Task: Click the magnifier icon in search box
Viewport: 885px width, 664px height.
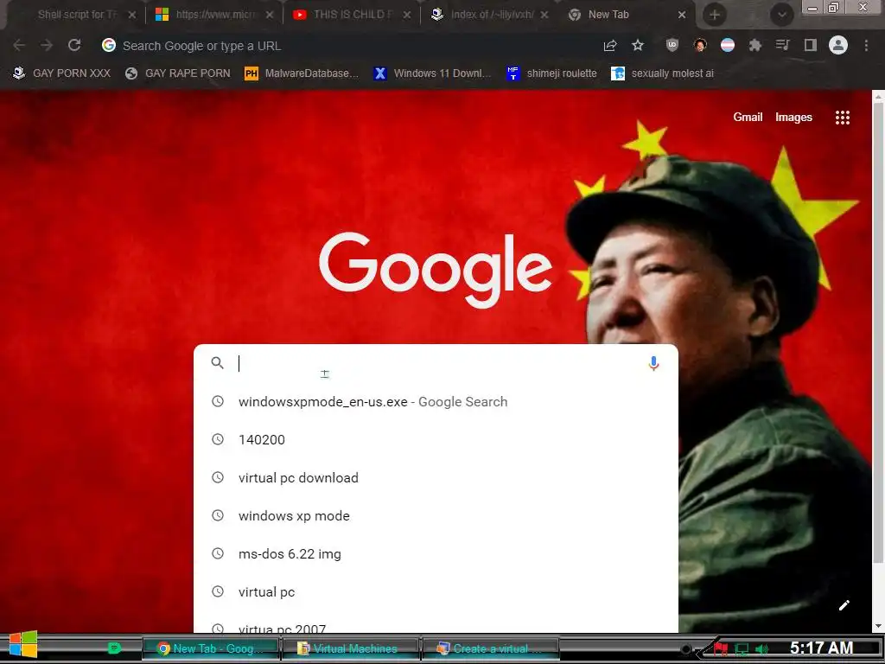Action: [217, 363]
